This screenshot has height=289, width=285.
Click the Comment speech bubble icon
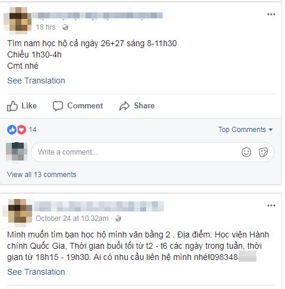coord(58,106)
